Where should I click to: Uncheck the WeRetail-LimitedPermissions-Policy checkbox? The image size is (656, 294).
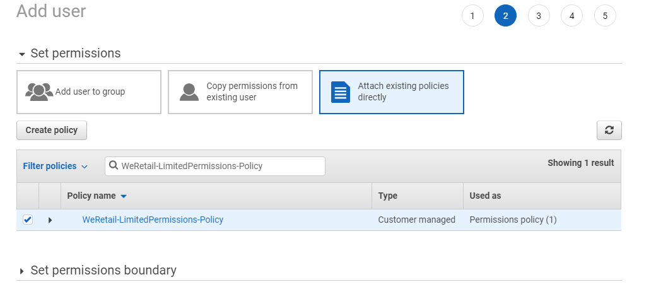coord(28,219)
